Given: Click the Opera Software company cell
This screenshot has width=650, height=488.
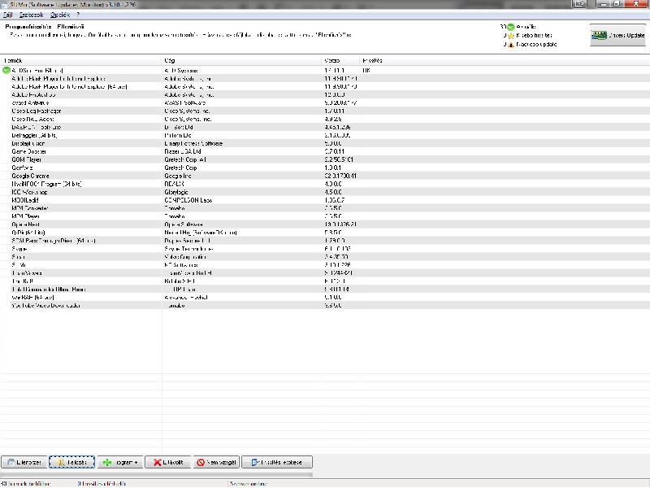Looking at the screenshot, I should coord(184,224).
